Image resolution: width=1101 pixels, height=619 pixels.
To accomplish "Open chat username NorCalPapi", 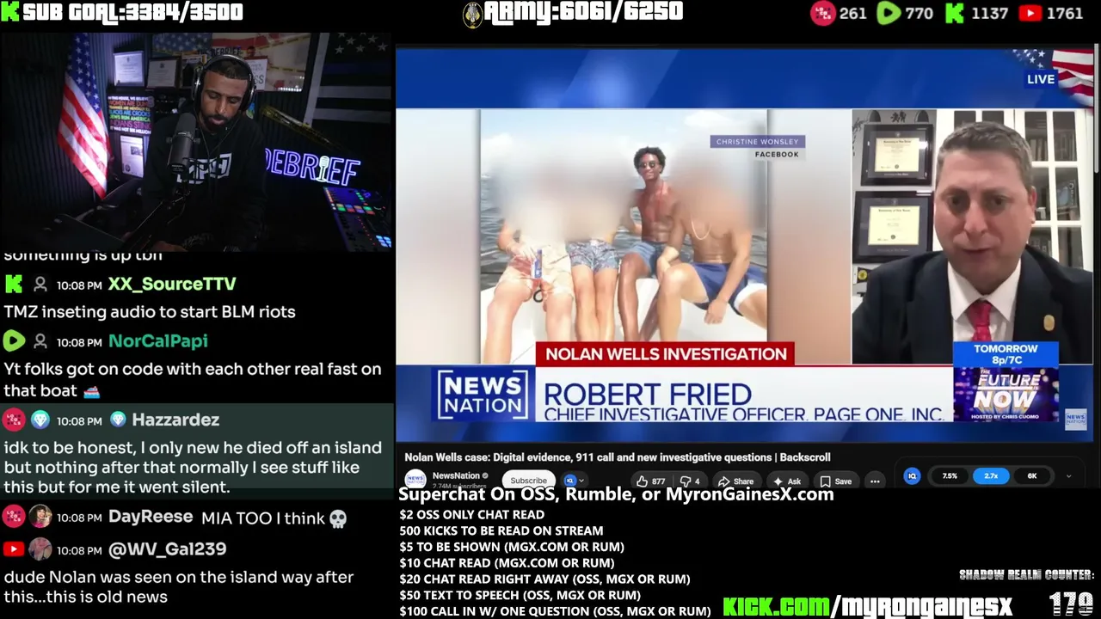I will [158, 341].
